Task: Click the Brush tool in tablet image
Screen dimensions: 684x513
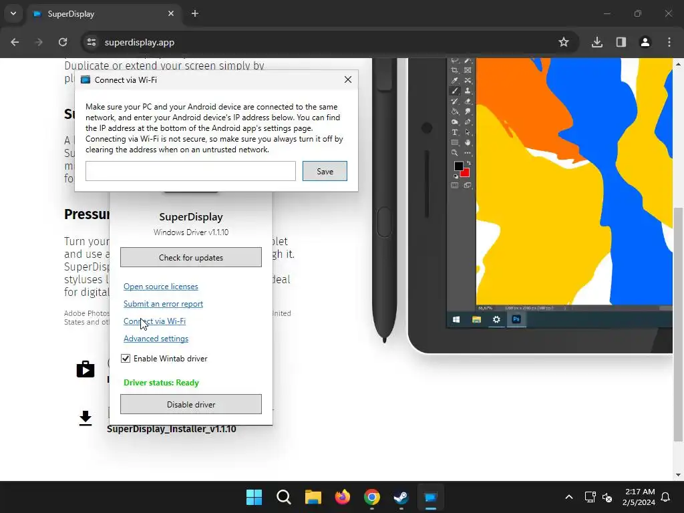Action: 455,91
